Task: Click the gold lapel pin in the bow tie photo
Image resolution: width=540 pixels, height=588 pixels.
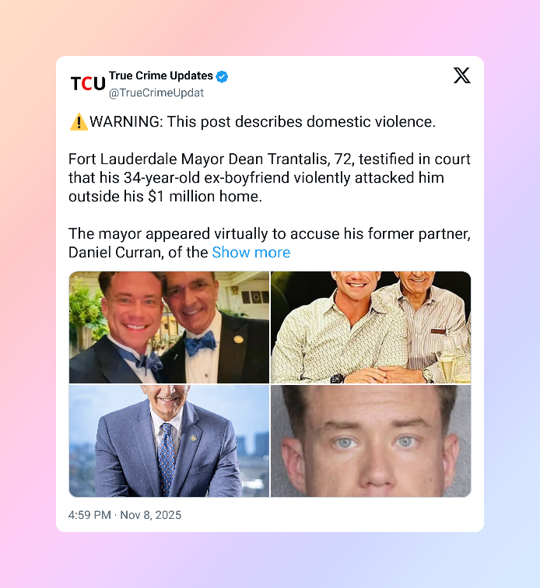Action: coord(238,339)
